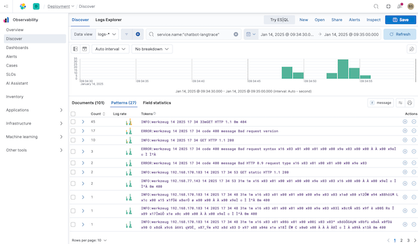Open the BS user avatar menu
Screen dimensions: 418x244
[x=411, y=7]
